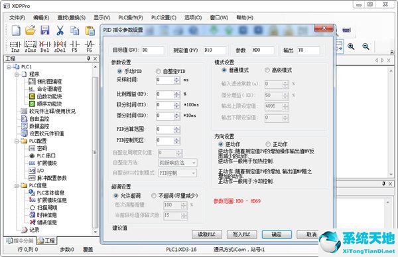Collapse the 程序 tree node

pyautogui.click(x=17, y=74)
